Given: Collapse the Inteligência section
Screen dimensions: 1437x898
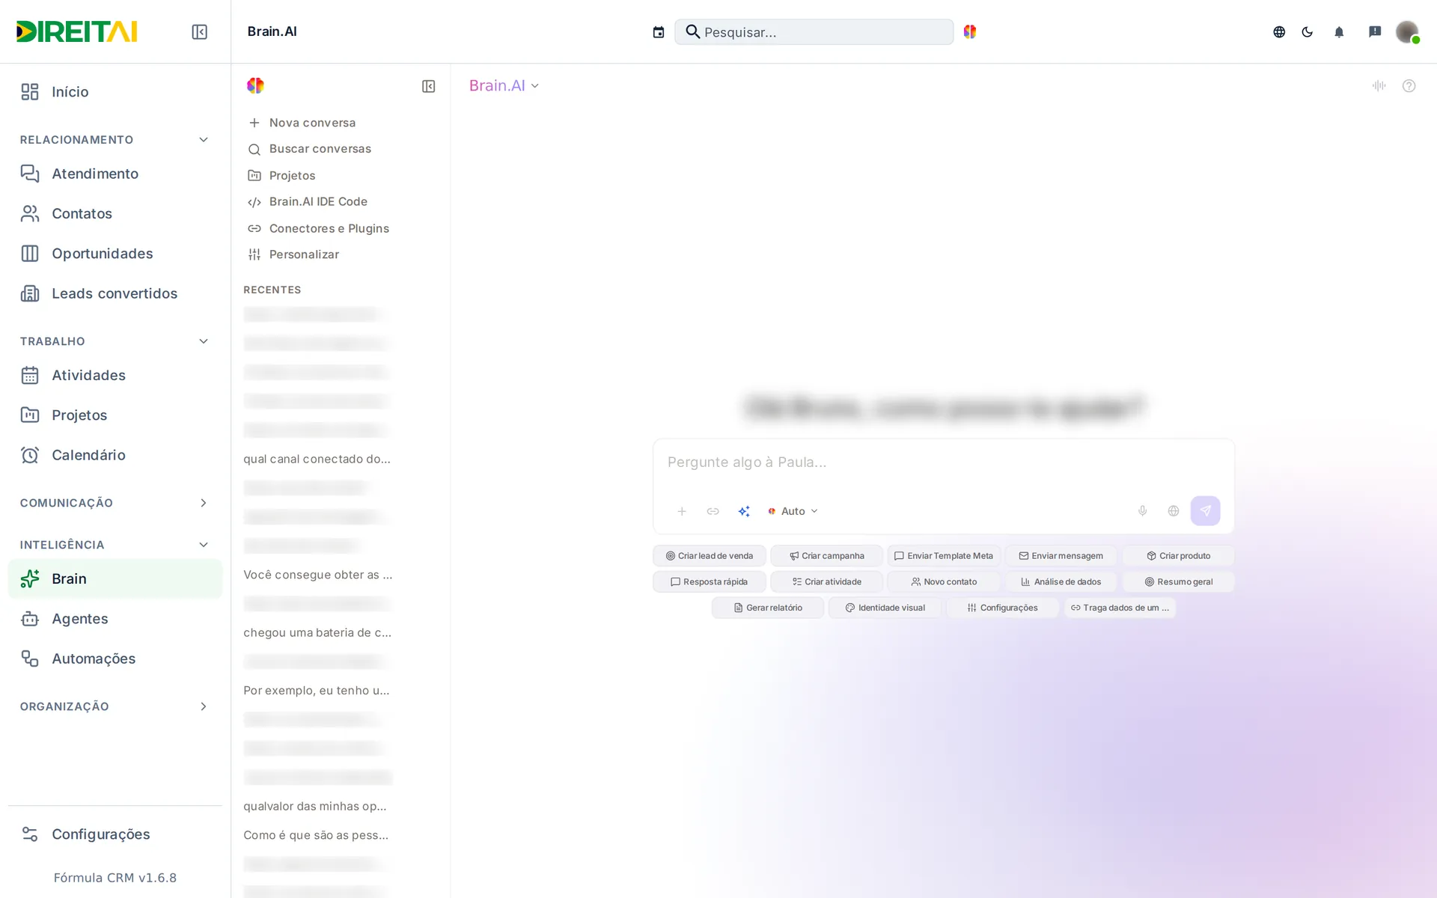Looking at the screenshot, I should click(204, 545).
